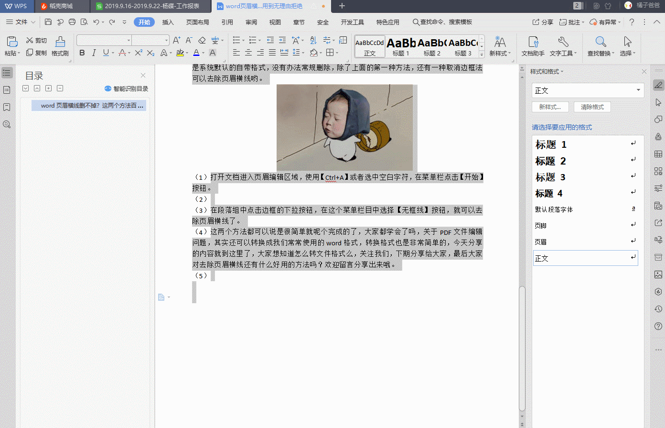Toggle character shading (gray A)

213,53
